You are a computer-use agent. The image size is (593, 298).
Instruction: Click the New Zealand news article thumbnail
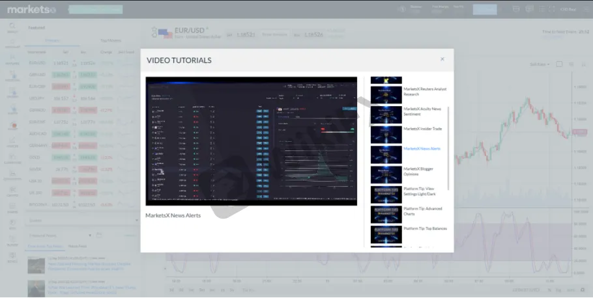36,265
